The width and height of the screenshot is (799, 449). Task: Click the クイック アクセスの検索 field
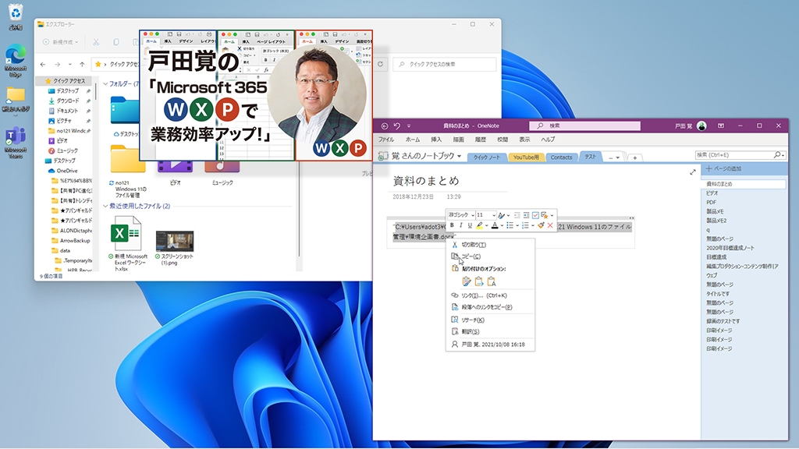click(x=444, y=64)
